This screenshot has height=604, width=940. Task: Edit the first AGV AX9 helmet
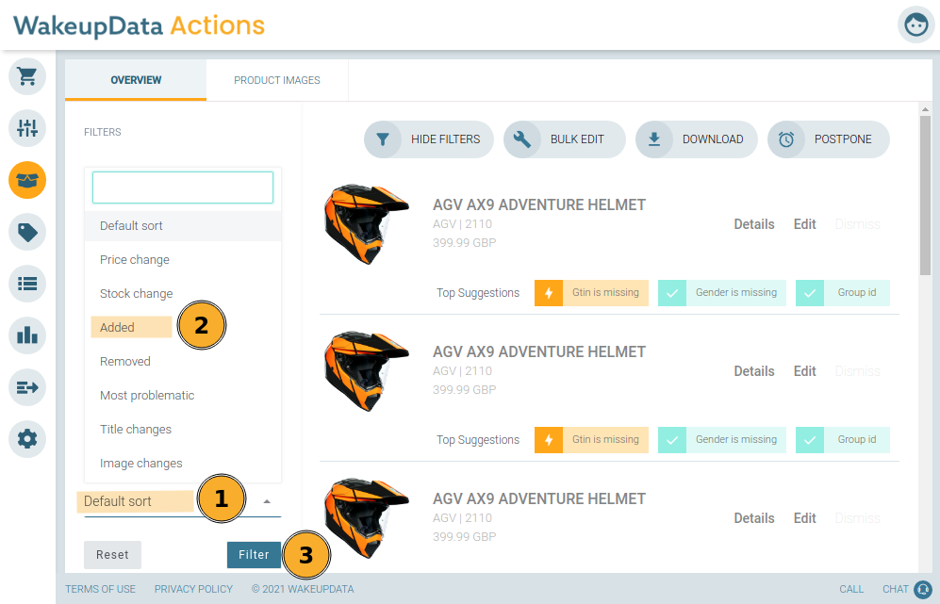804,224
